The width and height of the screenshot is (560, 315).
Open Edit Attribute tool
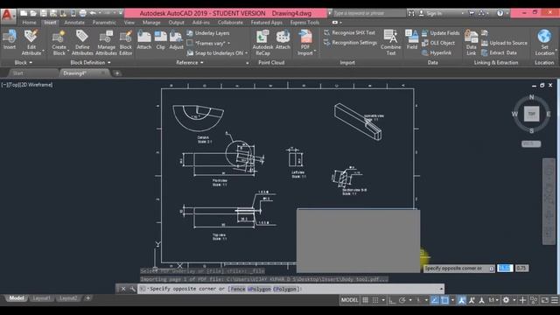(31, 43)
